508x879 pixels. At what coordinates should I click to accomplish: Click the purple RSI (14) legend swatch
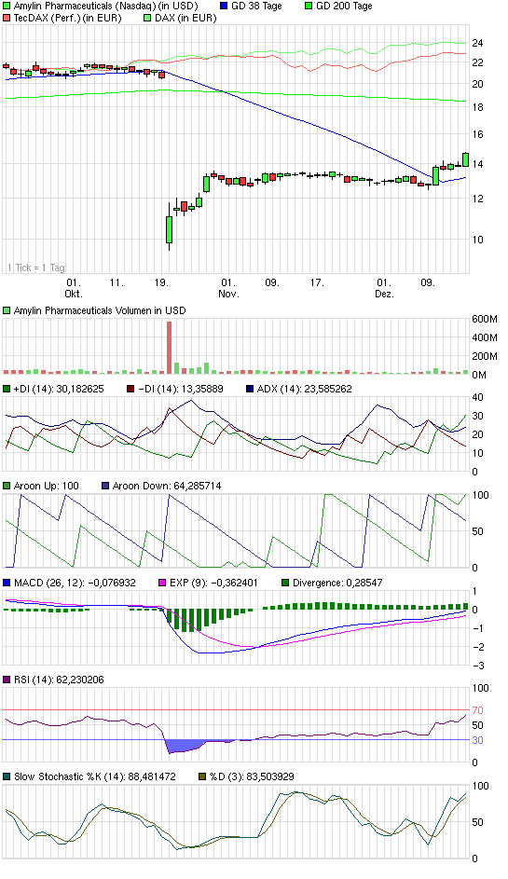(7, 680)
